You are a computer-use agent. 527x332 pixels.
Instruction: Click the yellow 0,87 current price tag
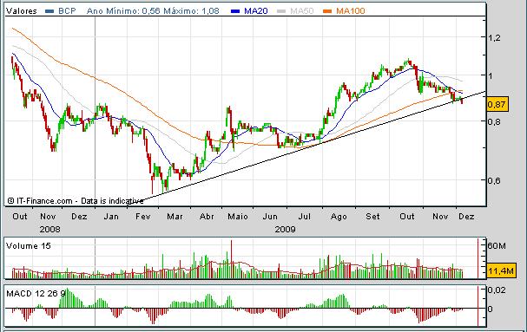[497, 104]
